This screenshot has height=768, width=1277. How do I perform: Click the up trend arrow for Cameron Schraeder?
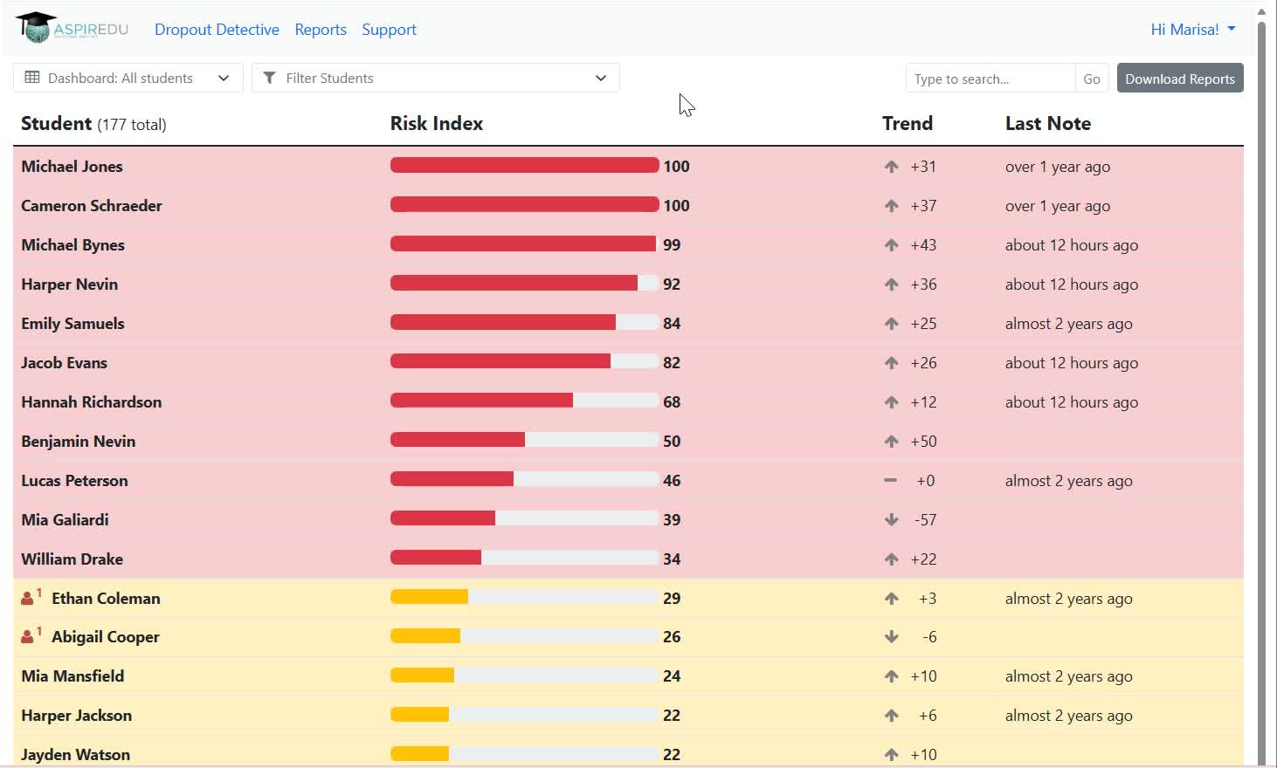(891, 205)
